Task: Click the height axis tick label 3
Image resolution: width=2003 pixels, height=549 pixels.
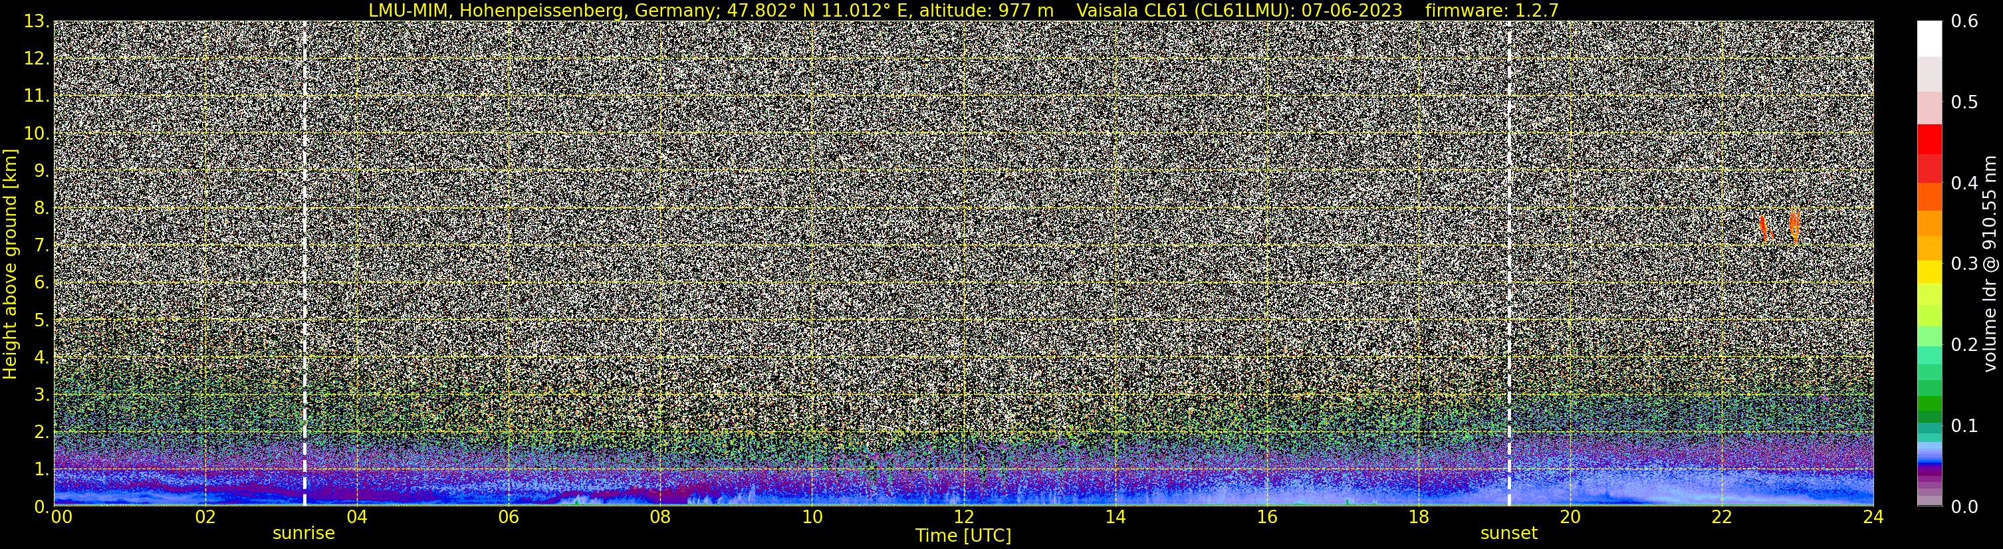Action: [41, 395]
